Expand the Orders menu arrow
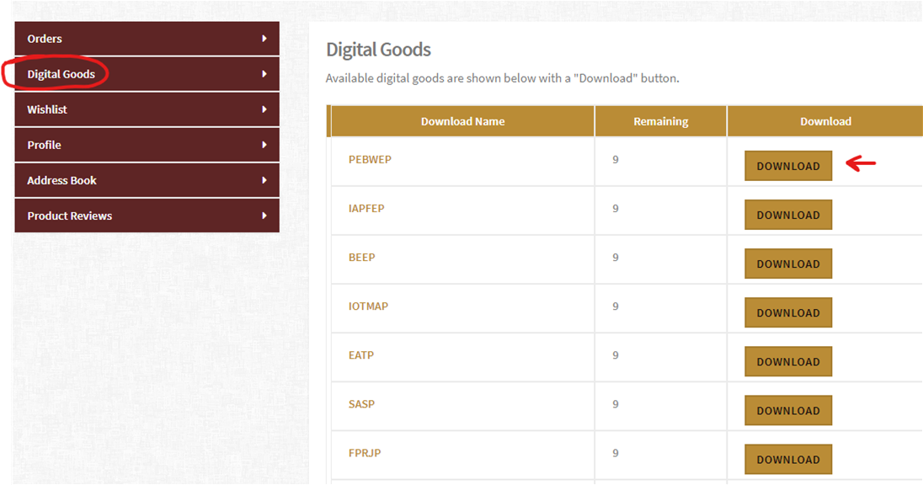 [264, 39]
